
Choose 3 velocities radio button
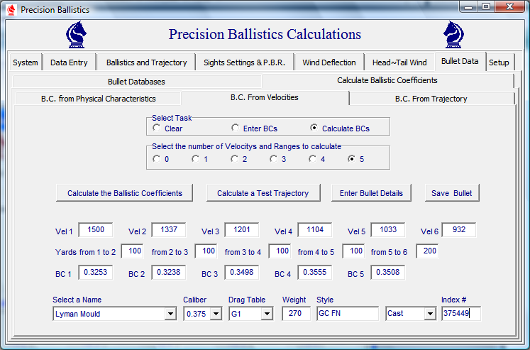tap(274, 159)
